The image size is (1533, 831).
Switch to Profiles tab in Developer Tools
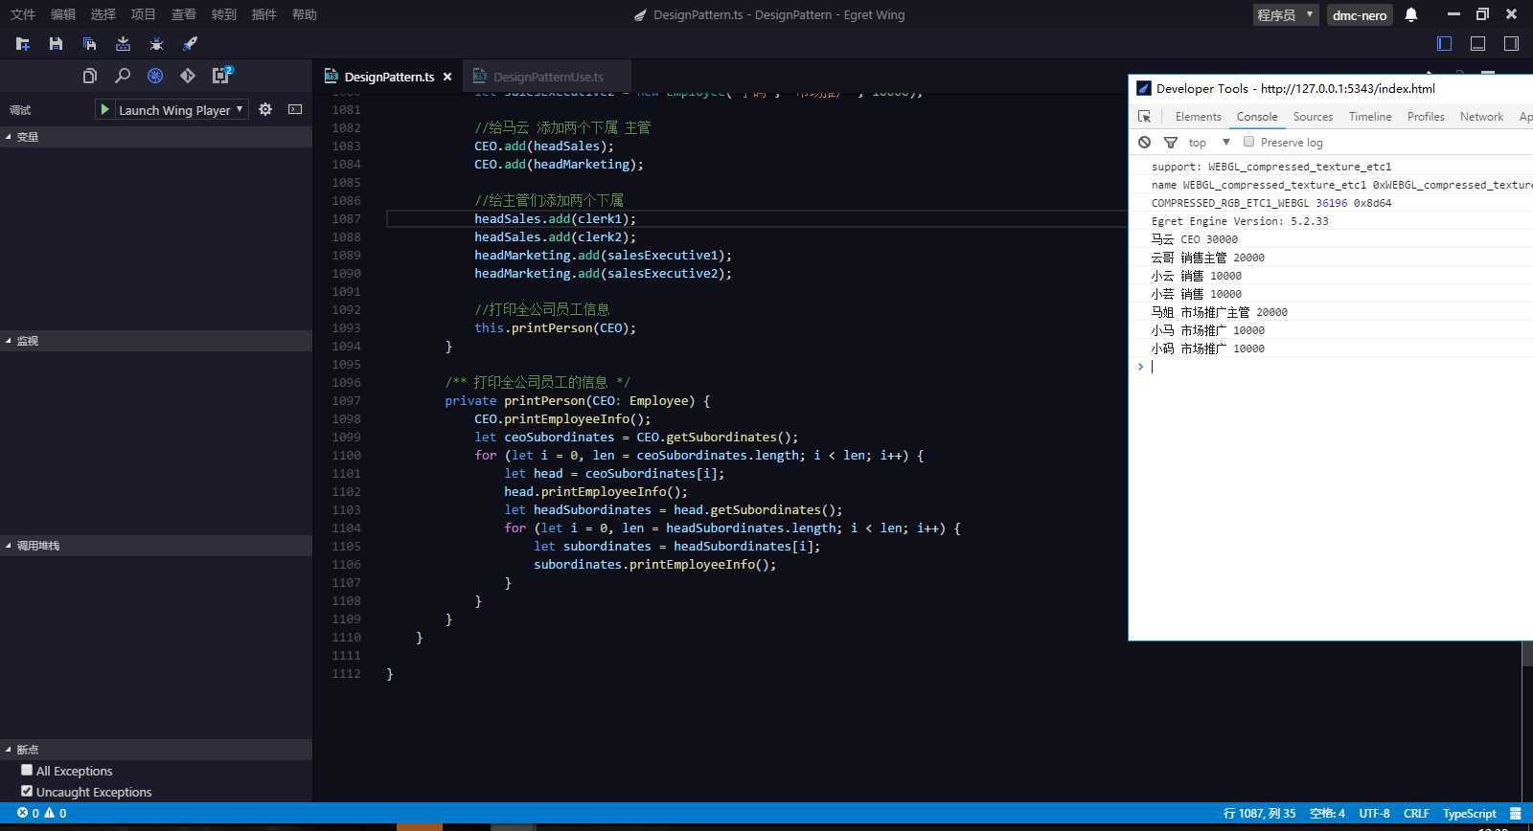coord(1426,117)
